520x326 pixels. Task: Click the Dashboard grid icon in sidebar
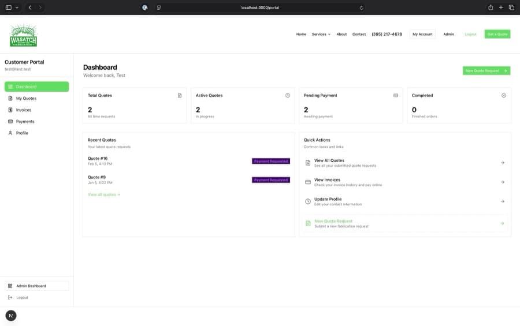[10, 87]
